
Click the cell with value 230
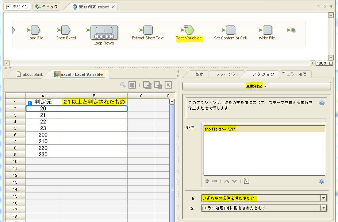[43, 155]
